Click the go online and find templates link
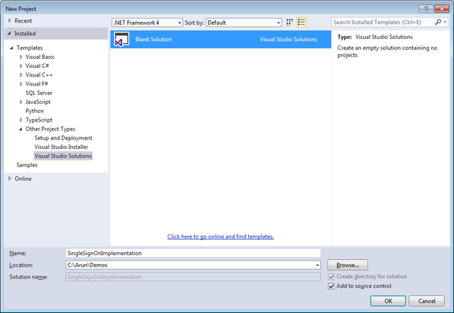 pos(220,237)
